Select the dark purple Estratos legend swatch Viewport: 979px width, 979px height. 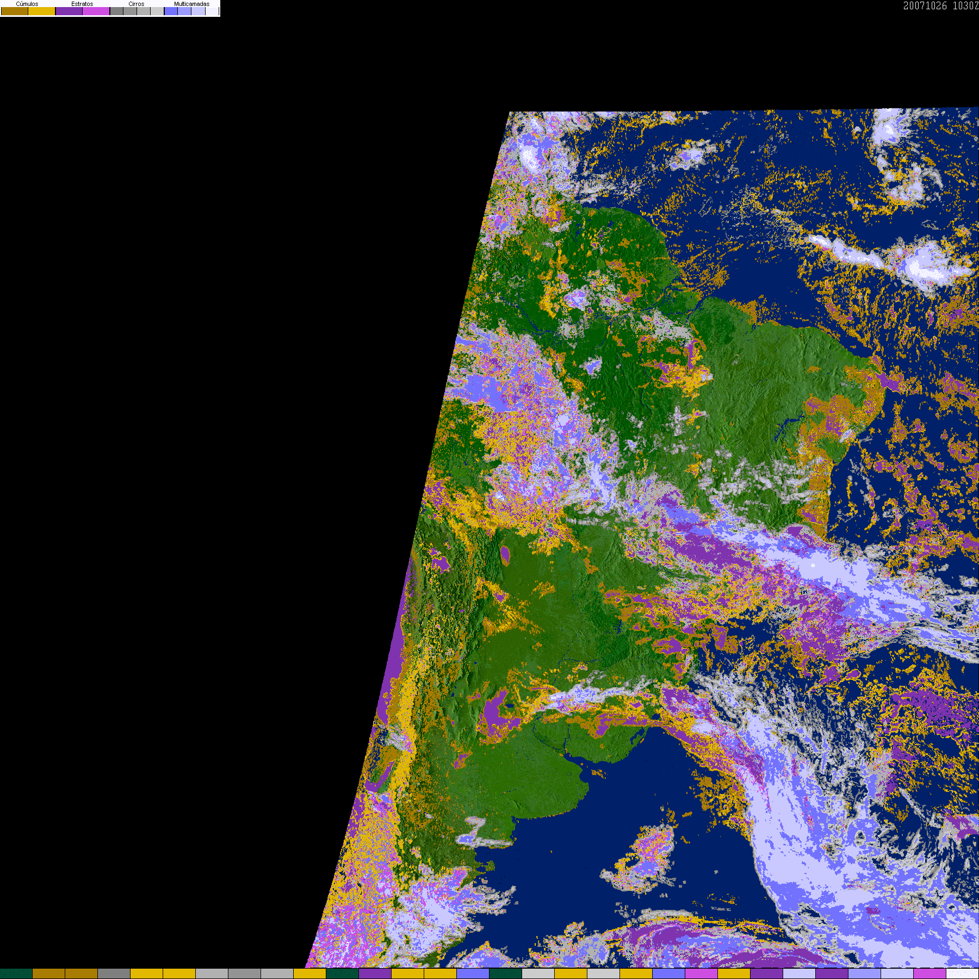[x=69, y=11]
